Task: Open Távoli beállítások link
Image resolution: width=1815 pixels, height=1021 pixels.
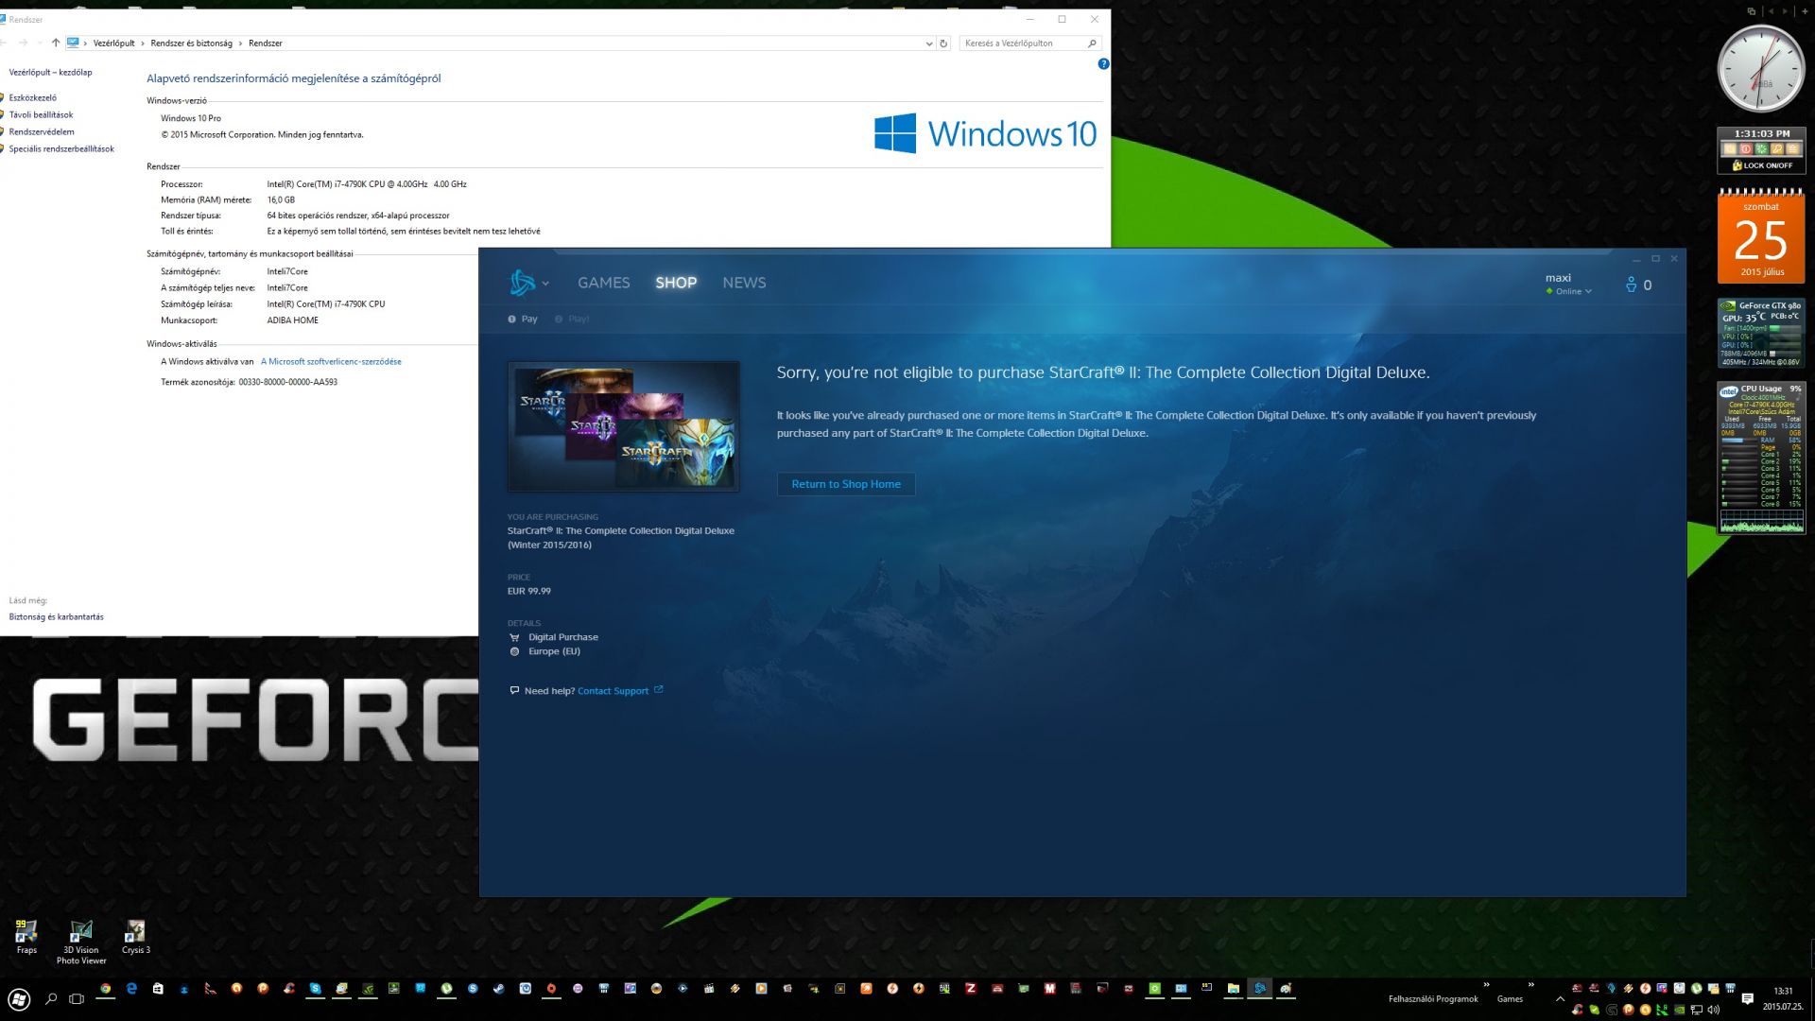Action: pos(41,114)
